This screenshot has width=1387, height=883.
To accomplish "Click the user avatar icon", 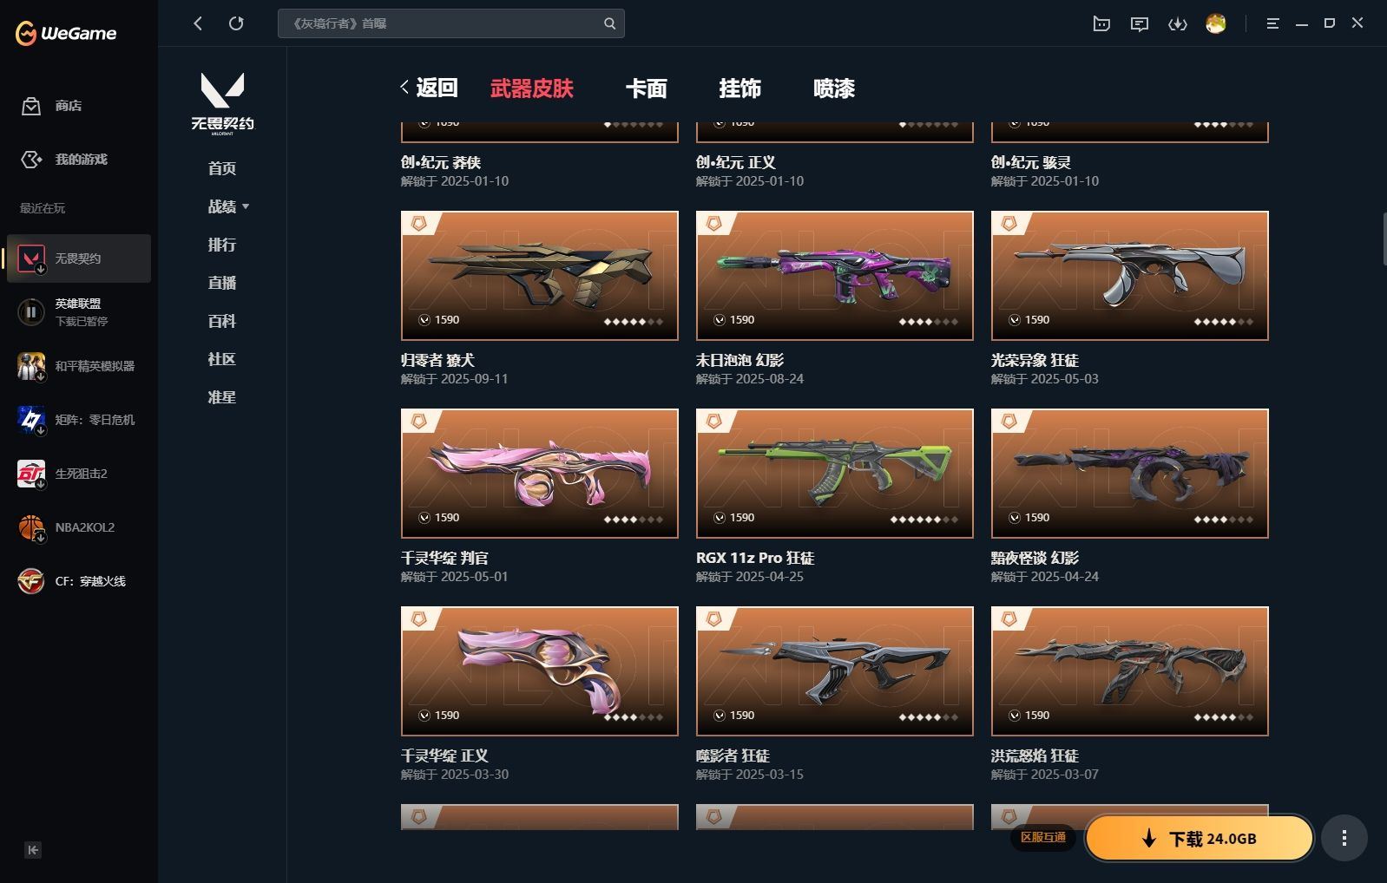I will click(x=1216, y=24).
